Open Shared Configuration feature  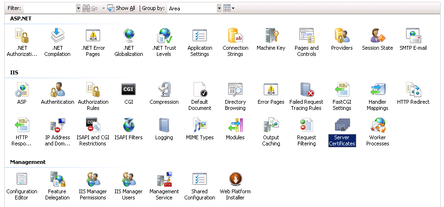pyautogui.click(x=200, y=186)
